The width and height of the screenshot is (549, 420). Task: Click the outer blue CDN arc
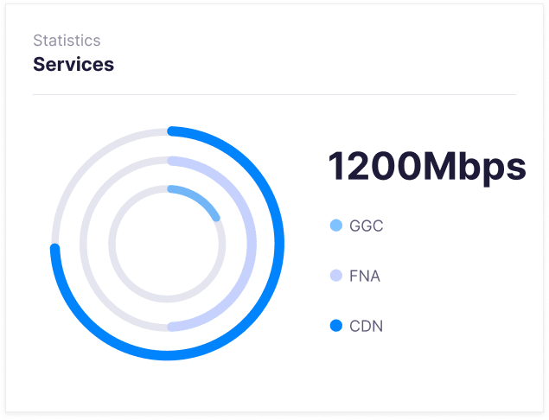point(278,244)
